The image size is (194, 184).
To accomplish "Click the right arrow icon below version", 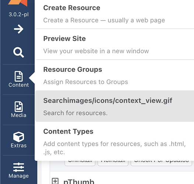I will 18,29.
